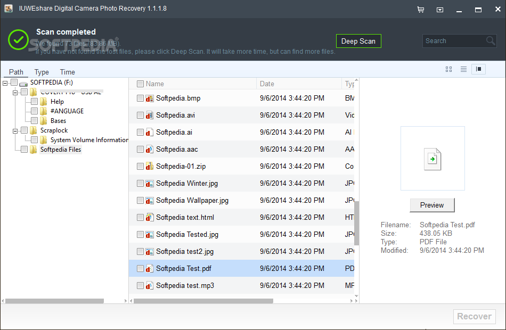Click the file list vertical scrollbar thumb
The height and width of the screenshot is (330, 506).
356,223
